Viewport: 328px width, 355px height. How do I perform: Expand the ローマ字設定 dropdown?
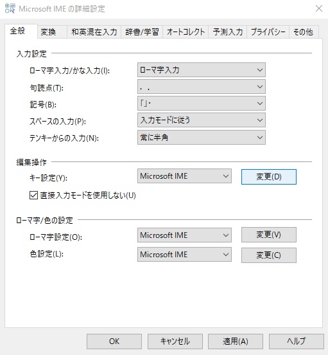click(x=184, y=235)
